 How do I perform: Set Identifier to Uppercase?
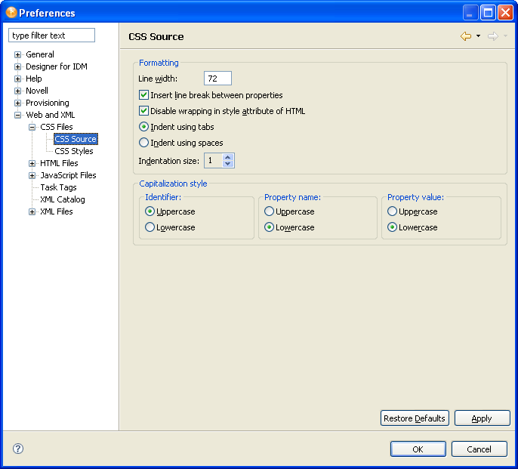pyautogui.click(x=150, y=211)
